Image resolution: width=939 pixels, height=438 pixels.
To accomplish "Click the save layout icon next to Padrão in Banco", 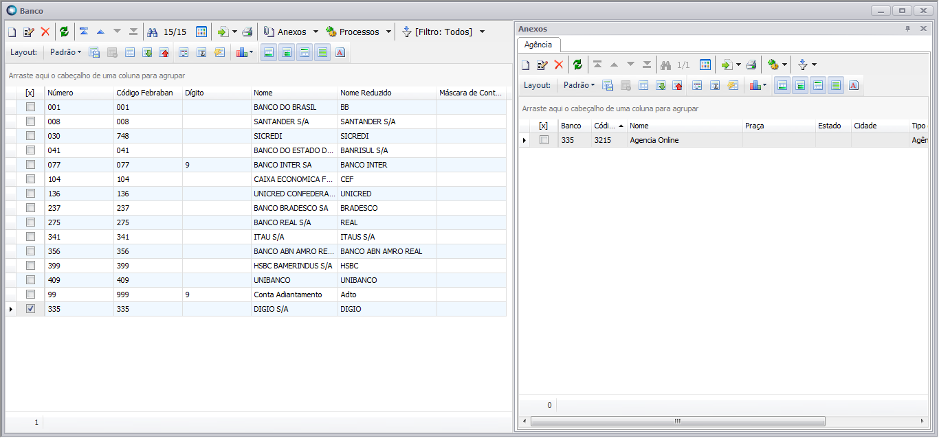I will [x=94, y=52].
